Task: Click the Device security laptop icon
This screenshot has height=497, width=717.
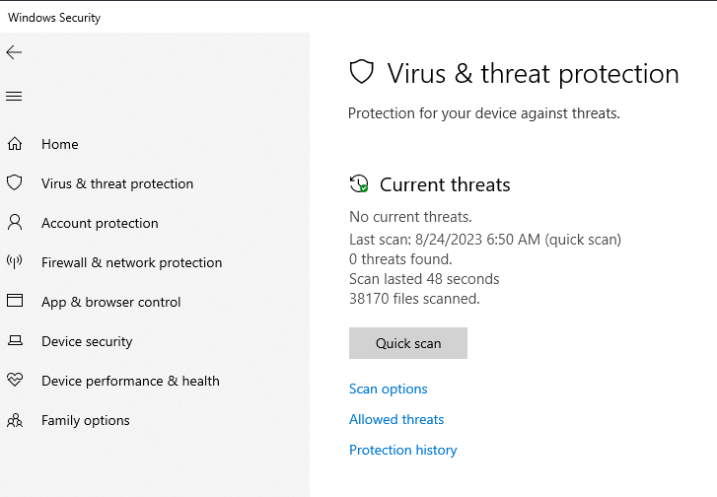Action: click(x=15, y=341)
